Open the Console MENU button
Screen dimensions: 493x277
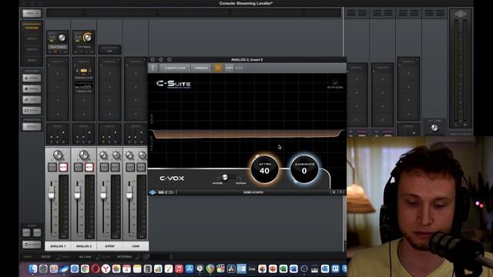[x=32, y=13]
